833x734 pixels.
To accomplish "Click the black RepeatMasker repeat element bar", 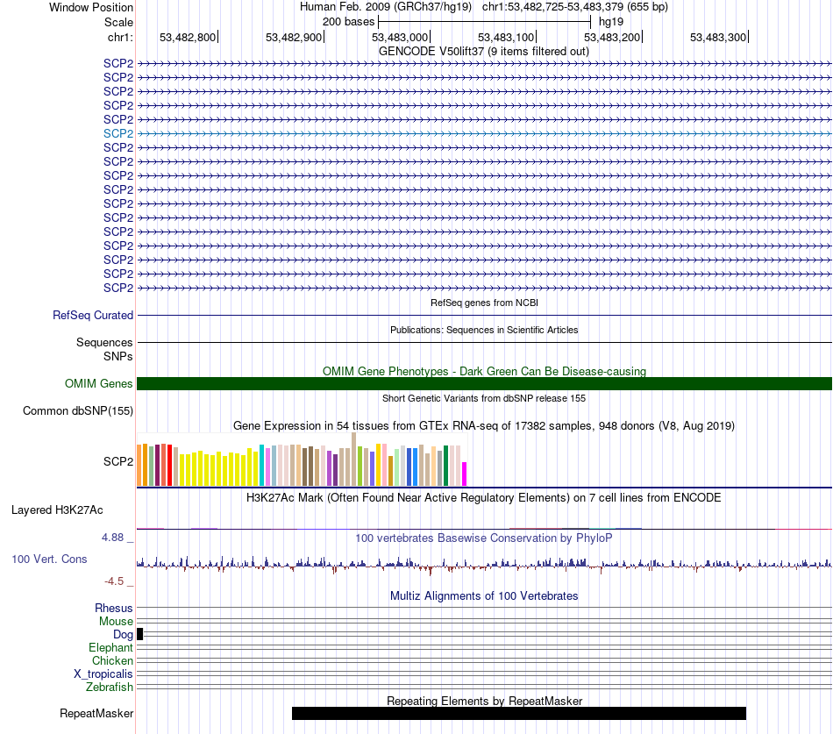I will pos(519,713).
